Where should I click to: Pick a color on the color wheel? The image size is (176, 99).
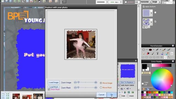(162, 79)
